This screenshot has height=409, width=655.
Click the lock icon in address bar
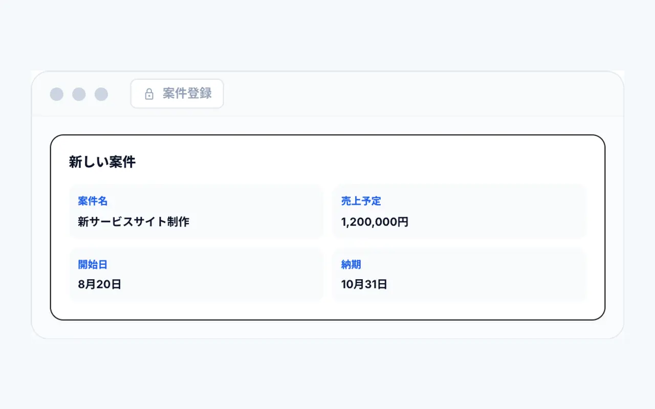(149, 94)
